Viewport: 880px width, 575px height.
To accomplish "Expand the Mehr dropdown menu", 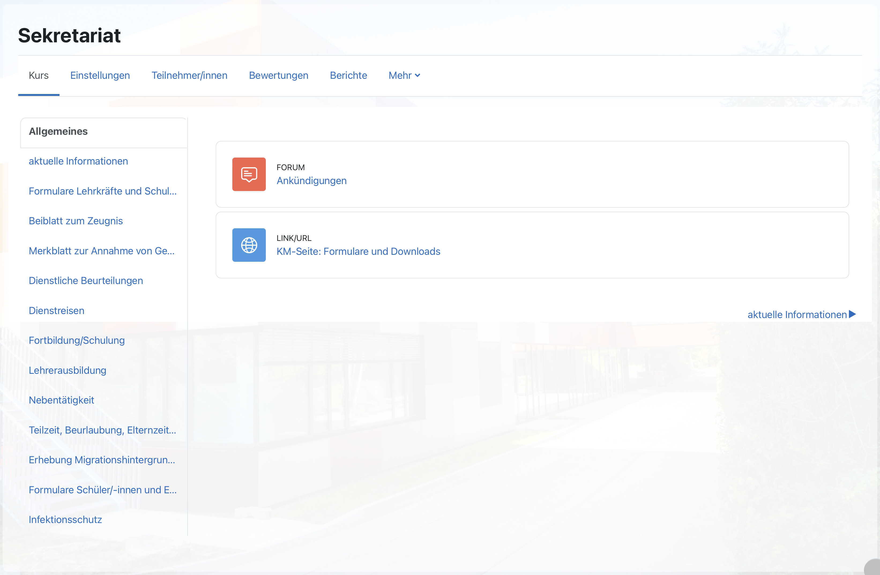I will click(404, 75).
